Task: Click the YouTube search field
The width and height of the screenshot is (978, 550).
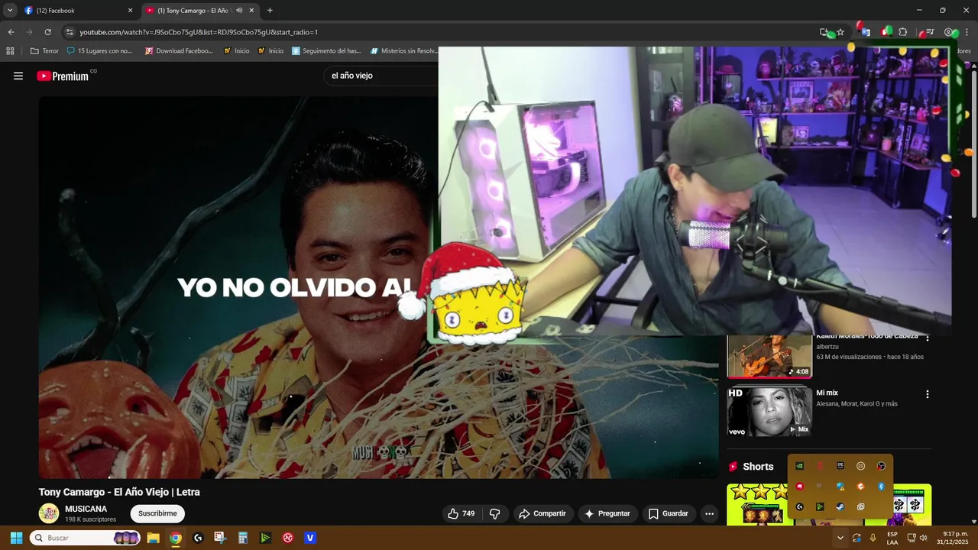Action: point(381,76)
